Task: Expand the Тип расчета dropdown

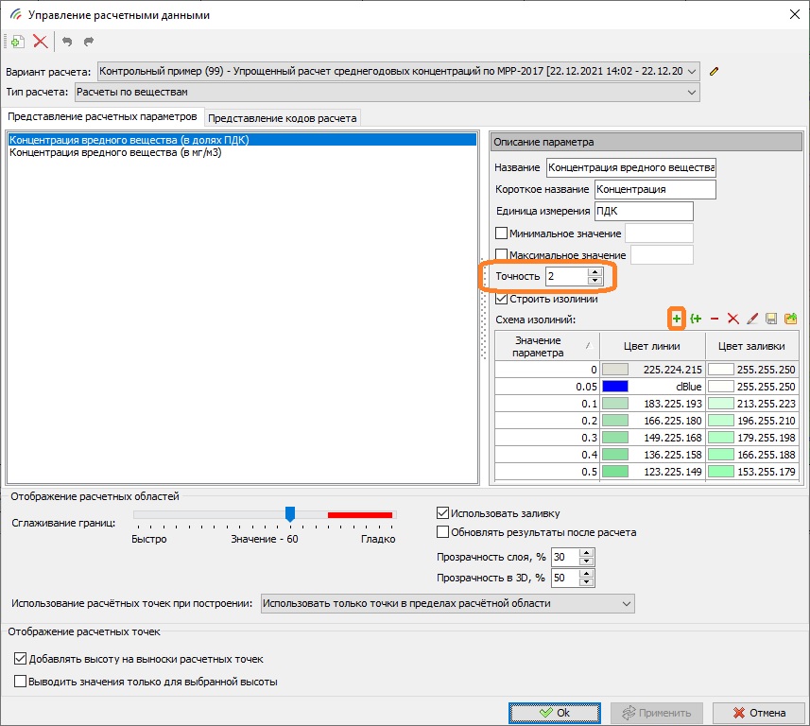Action: [x=693, y=92]
